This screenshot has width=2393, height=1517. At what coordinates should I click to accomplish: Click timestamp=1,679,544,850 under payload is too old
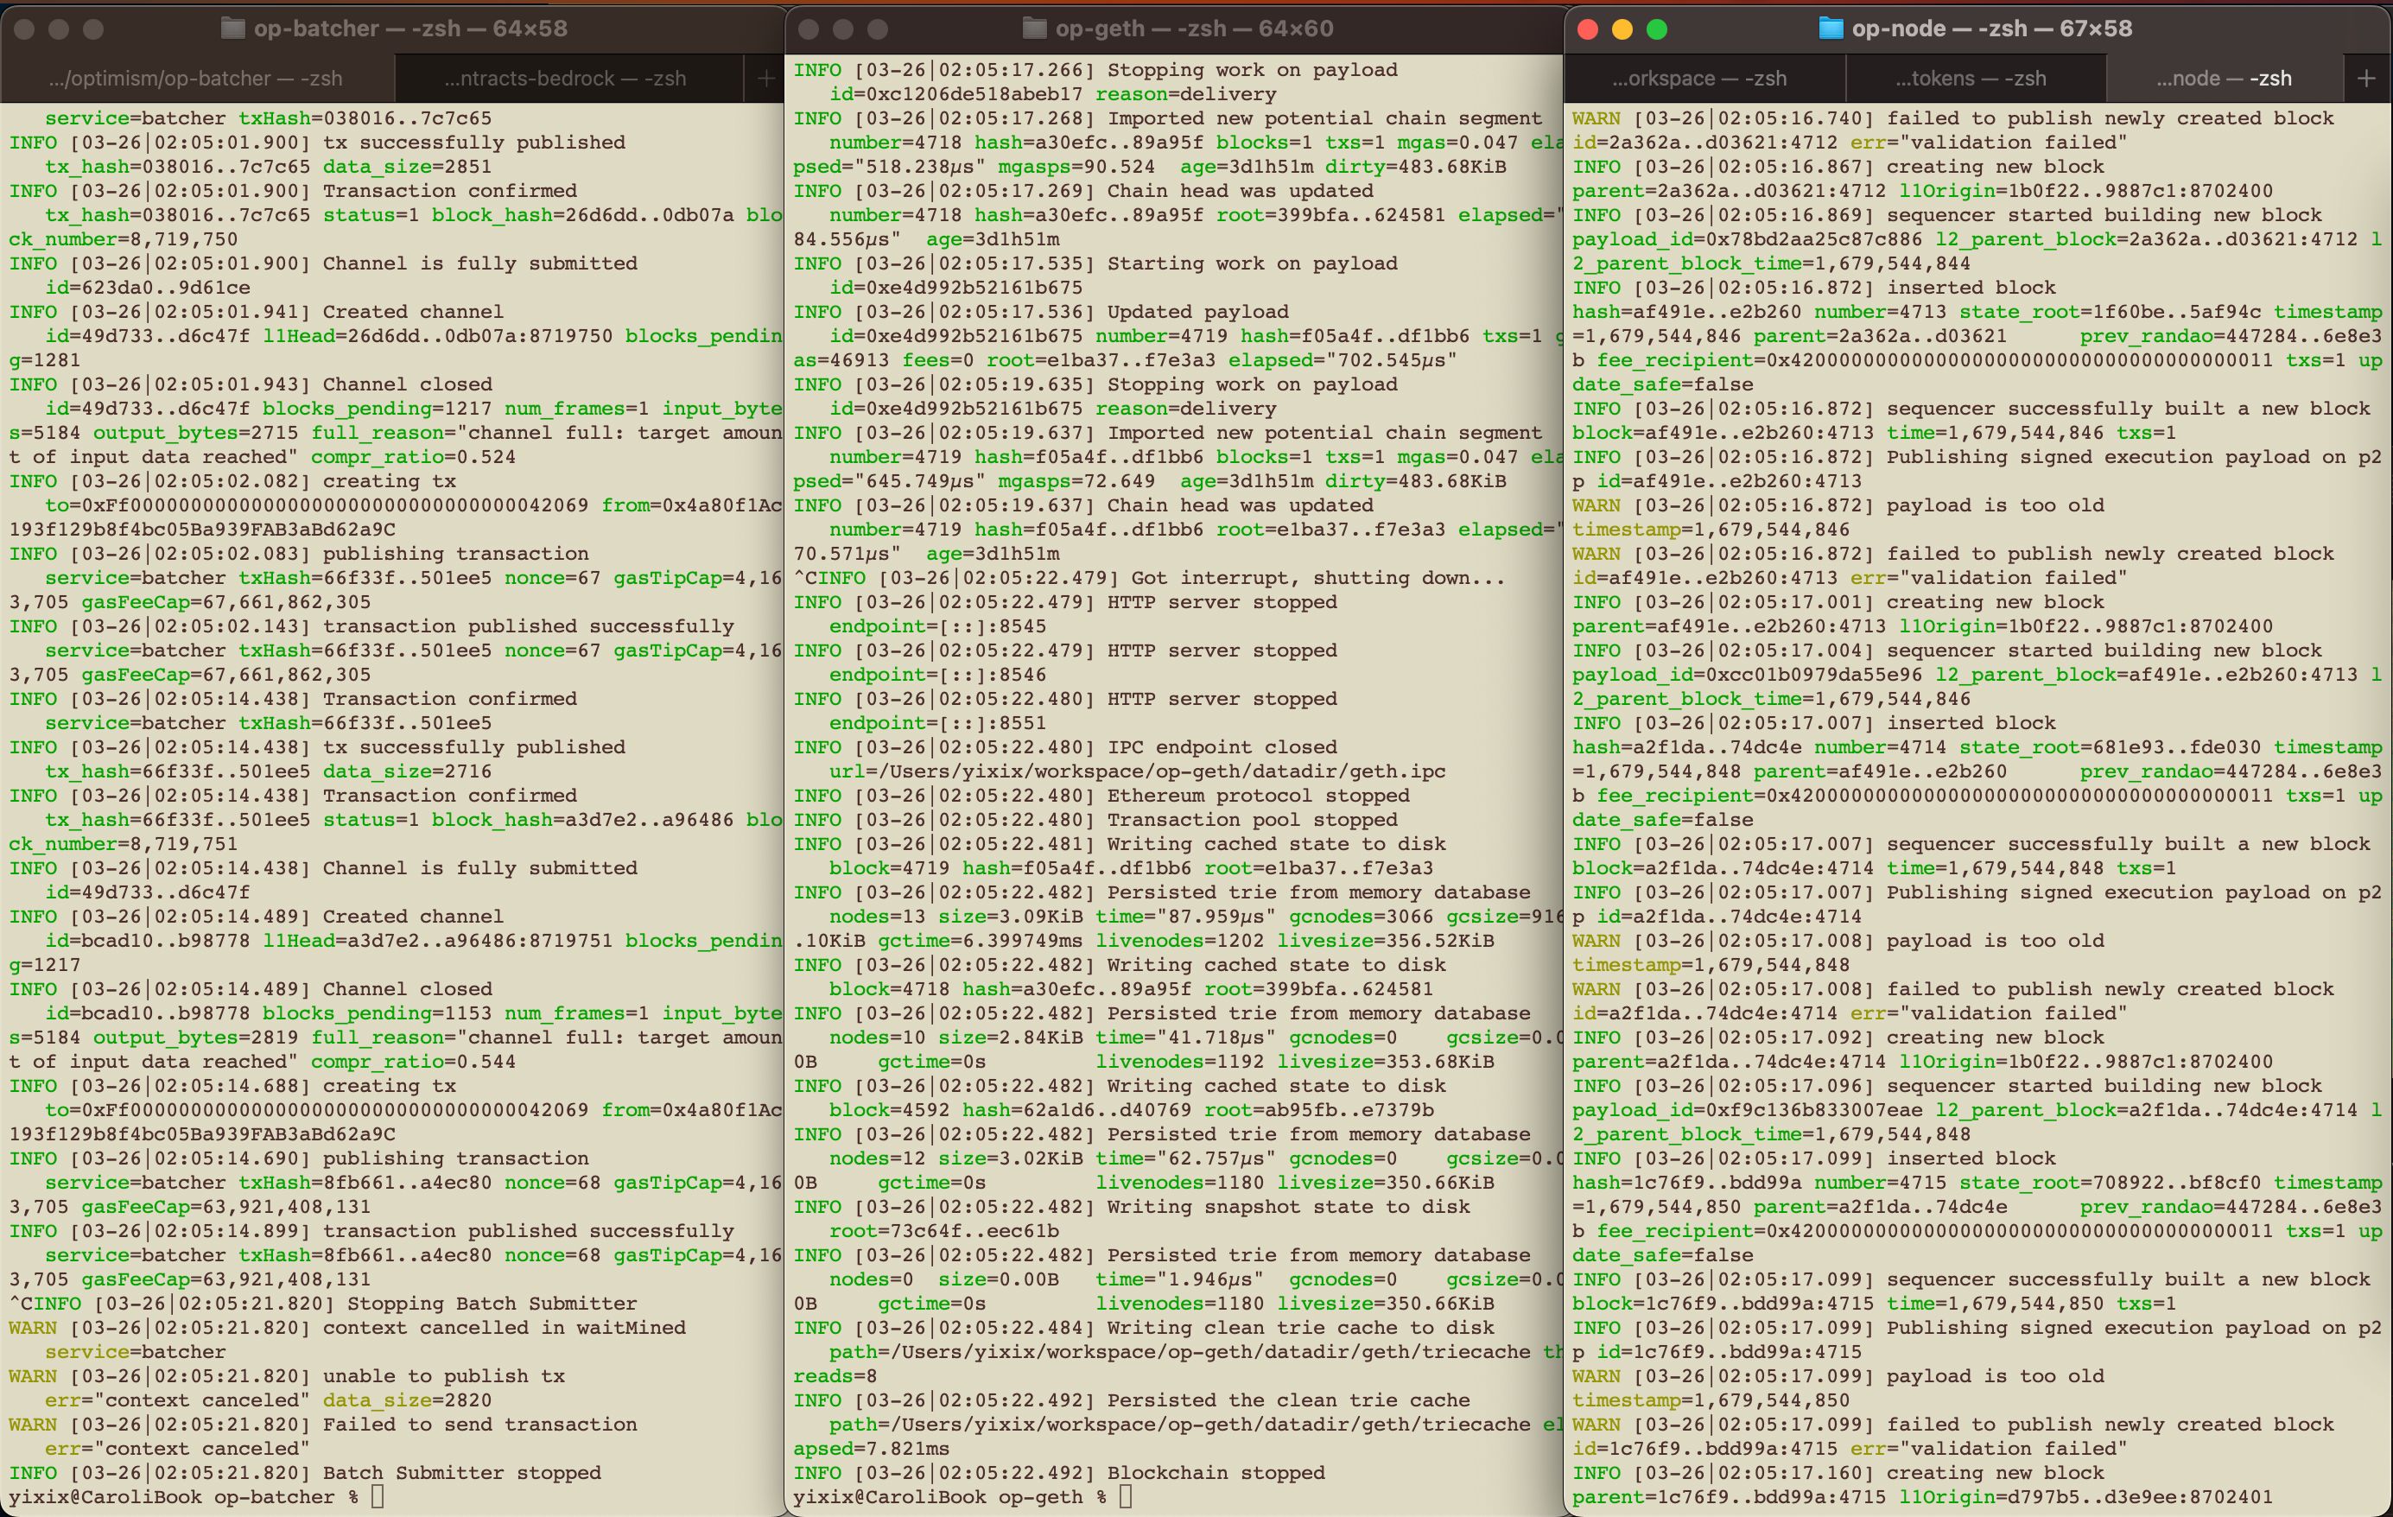click(x=1711, y=1400)
